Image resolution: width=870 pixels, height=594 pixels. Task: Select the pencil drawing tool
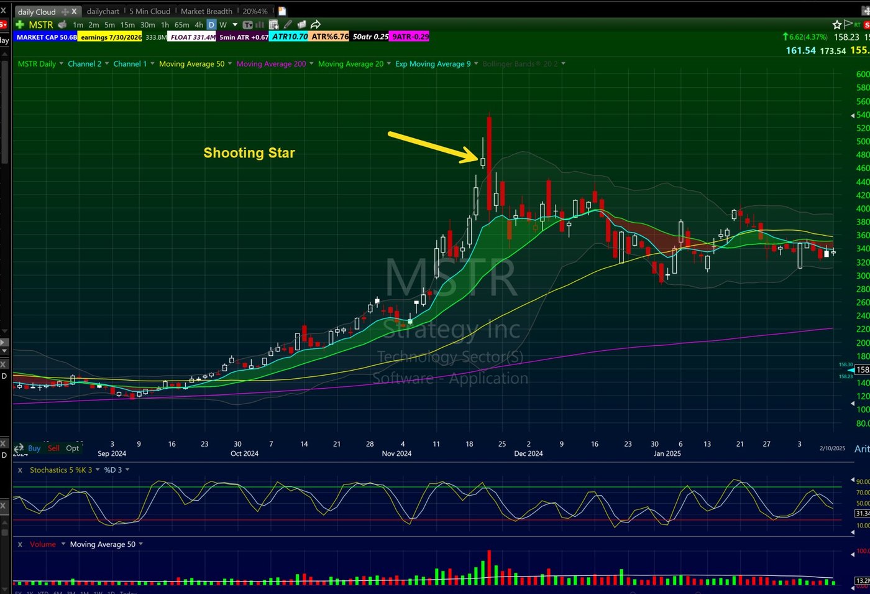(288, 24)
